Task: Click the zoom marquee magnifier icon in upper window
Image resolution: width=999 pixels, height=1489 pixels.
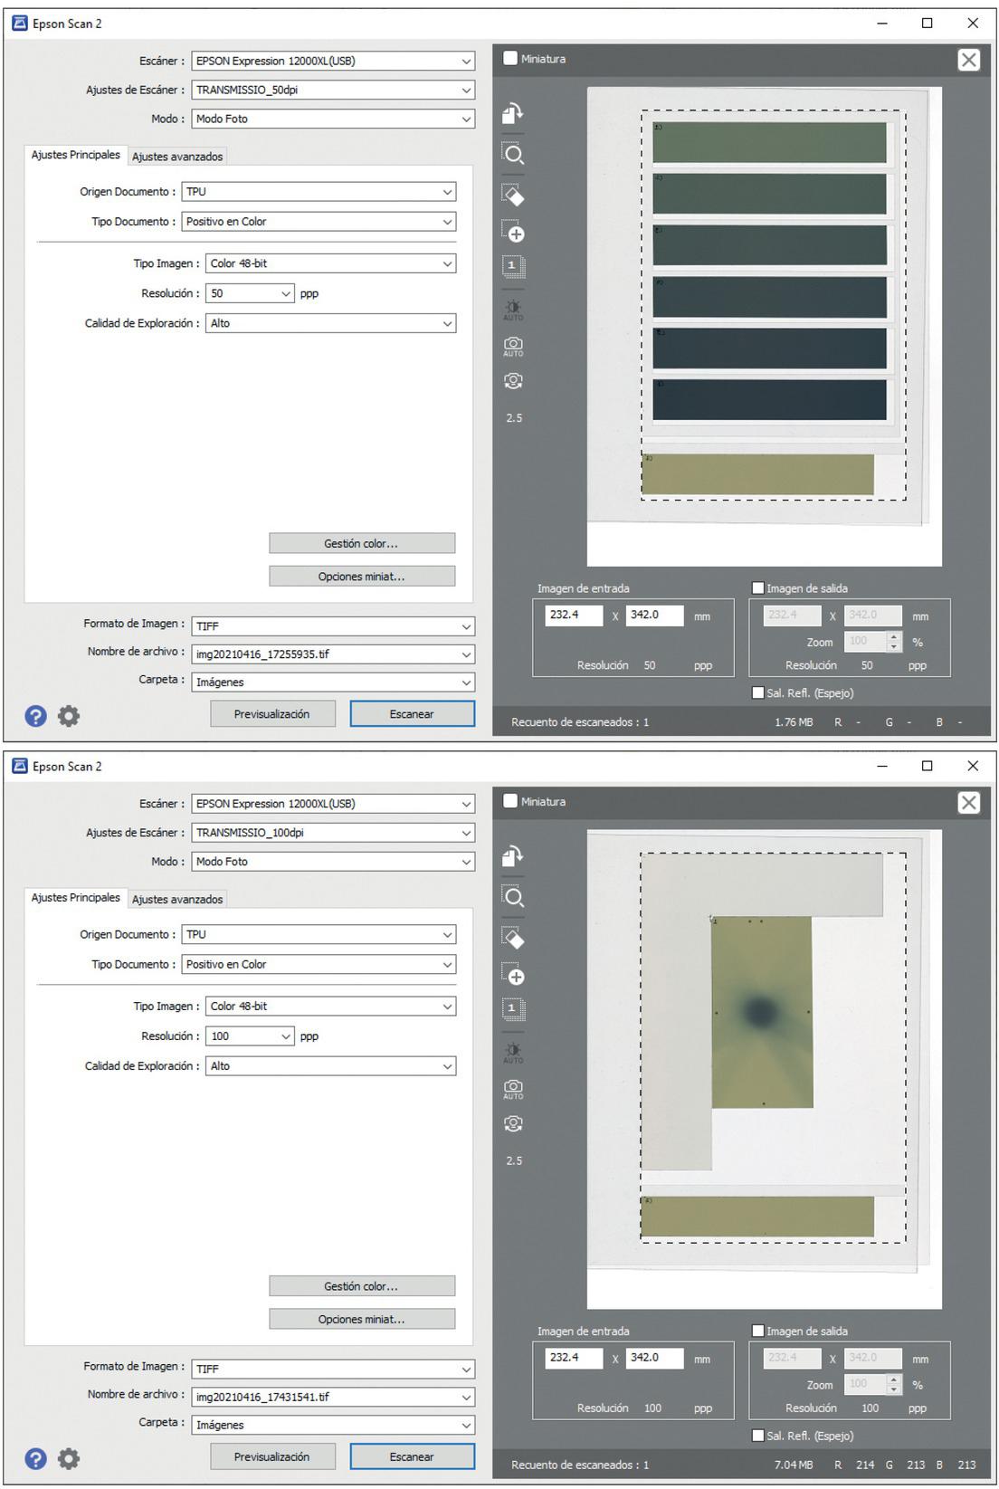Action: (x=513, y=154)
